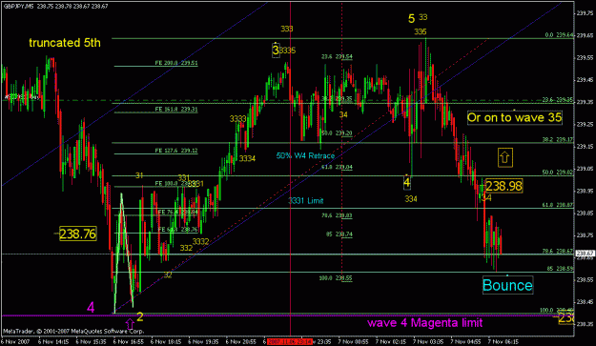Click the '78.6 238.67' Fibonacci label
This screenshot has width=596, height=346.
558,251
